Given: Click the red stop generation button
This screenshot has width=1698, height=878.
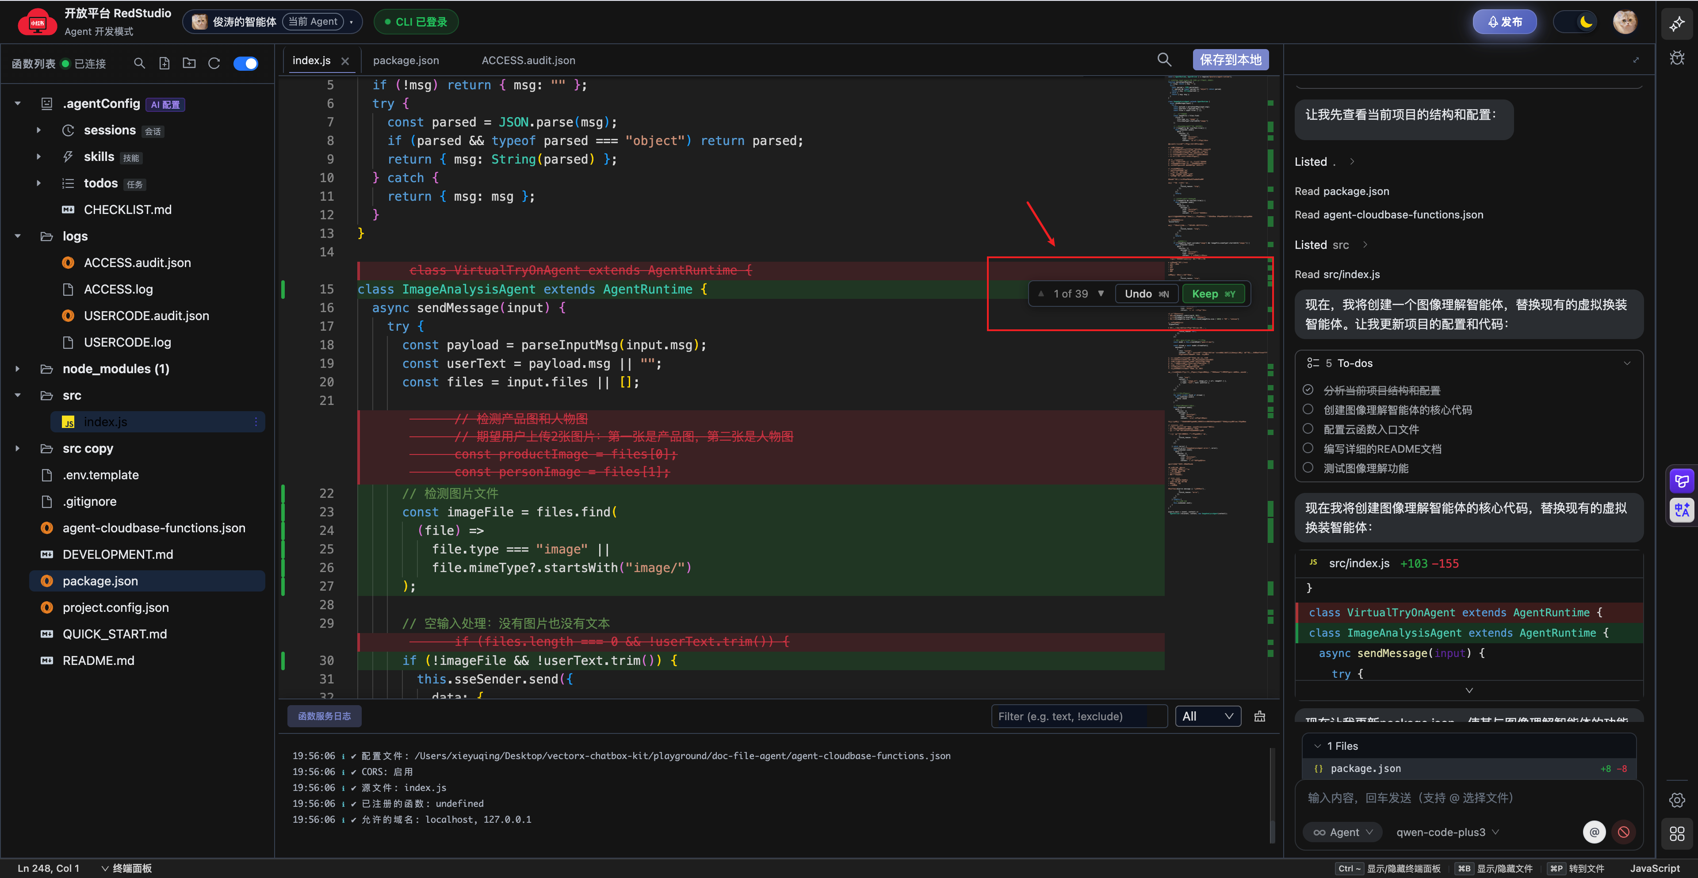Looking at the screenshot, I should 1624,832.
